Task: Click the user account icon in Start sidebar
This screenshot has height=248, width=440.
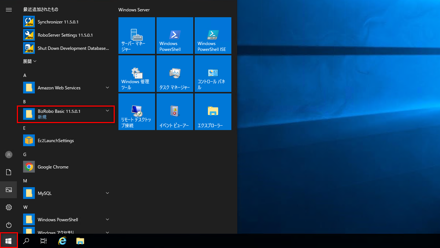Action: [9, 155]
